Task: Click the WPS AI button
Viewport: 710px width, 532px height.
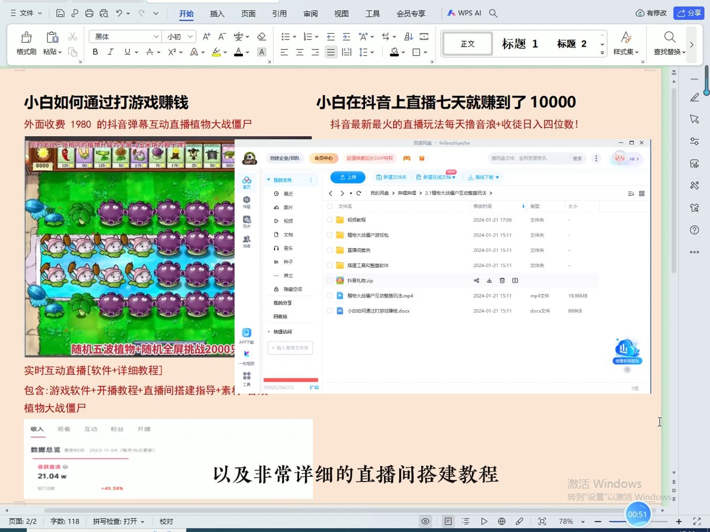Action: point(464,13)
